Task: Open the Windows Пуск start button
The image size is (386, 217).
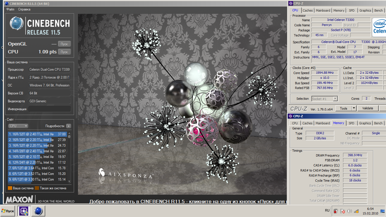Action: pos(8,211)
